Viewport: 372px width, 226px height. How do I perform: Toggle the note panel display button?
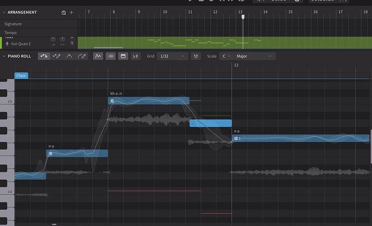point(123,56)
